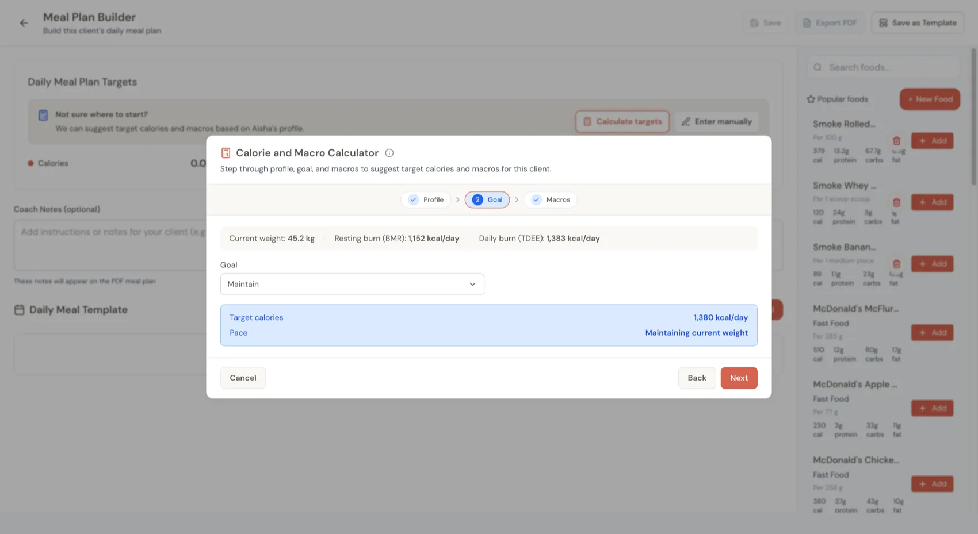The image size is (978, 534).
Task: Click the calendar icon by Daily Meal Template
Action: (x=19, y=310)
